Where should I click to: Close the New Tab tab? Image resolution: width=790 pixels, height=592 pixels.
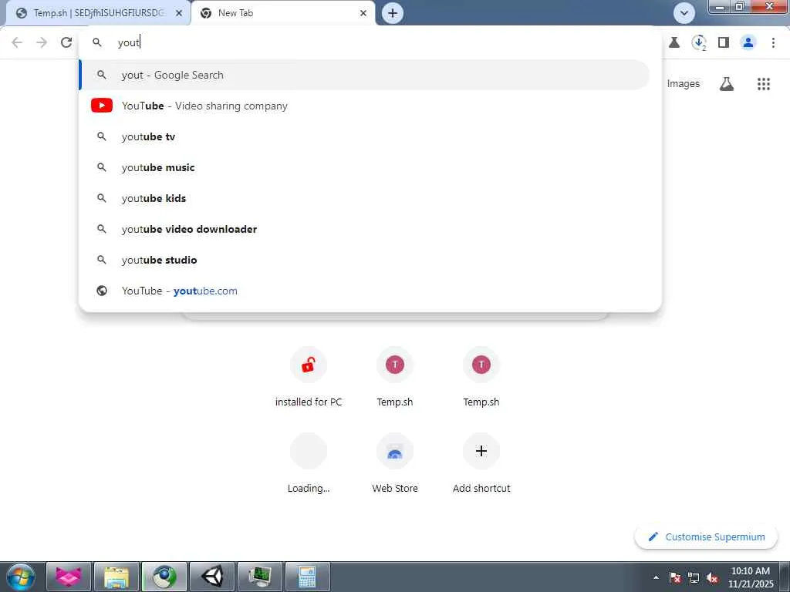click(x=363, y=13)
